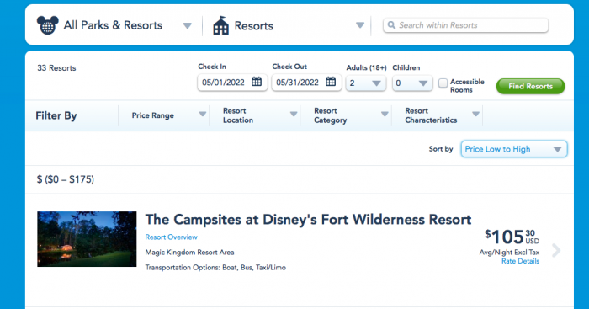The width and height of the screenshot is (589, 309).
Task: Click the Filter By label
Action: (56, 115)
